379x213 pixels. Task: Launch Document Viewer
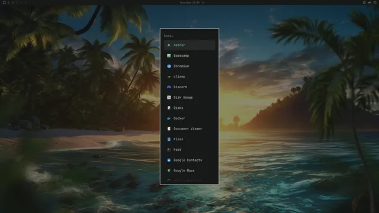189,129
